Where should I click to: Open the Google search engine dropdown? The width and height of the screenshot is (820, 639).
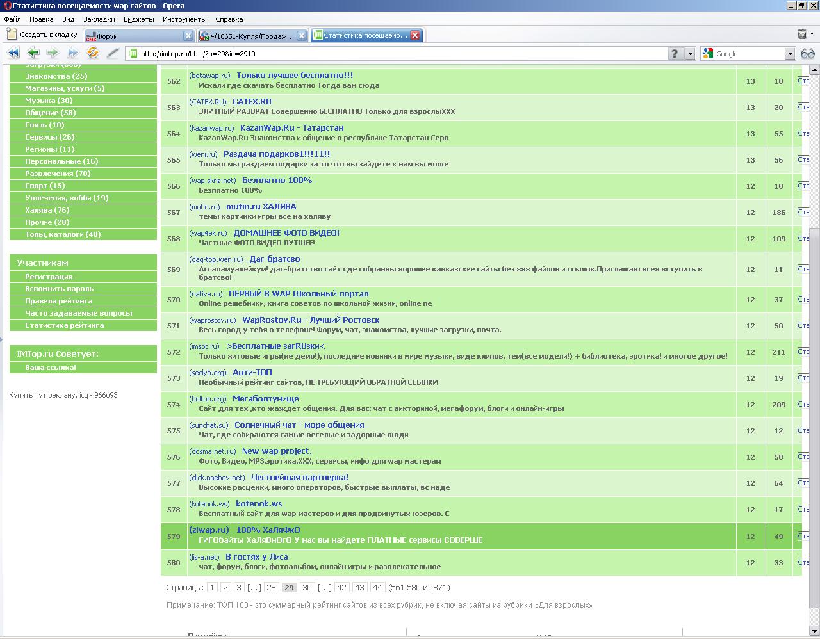(789, 54)
